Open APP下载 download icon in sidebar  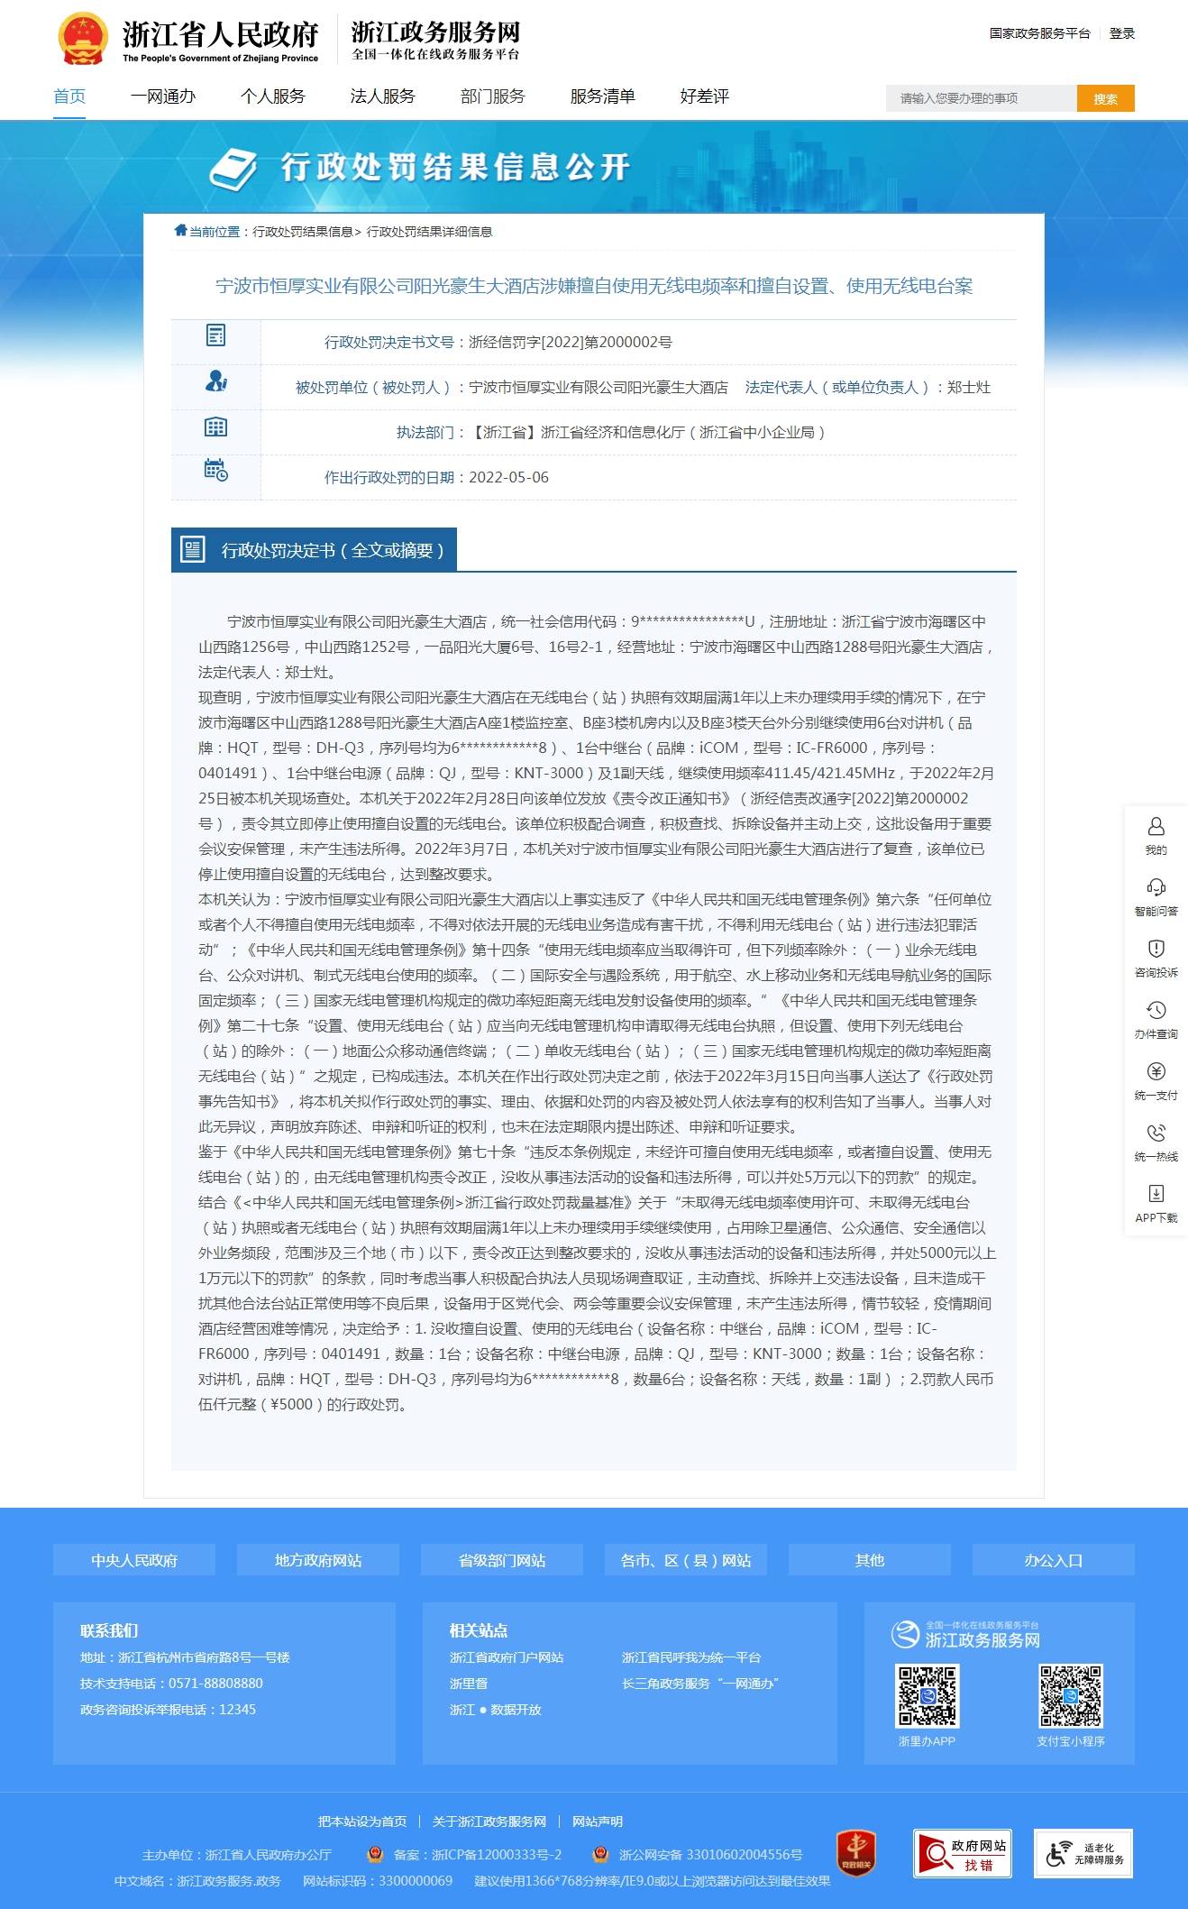pyautogui.click(x=1156, y=1194)
